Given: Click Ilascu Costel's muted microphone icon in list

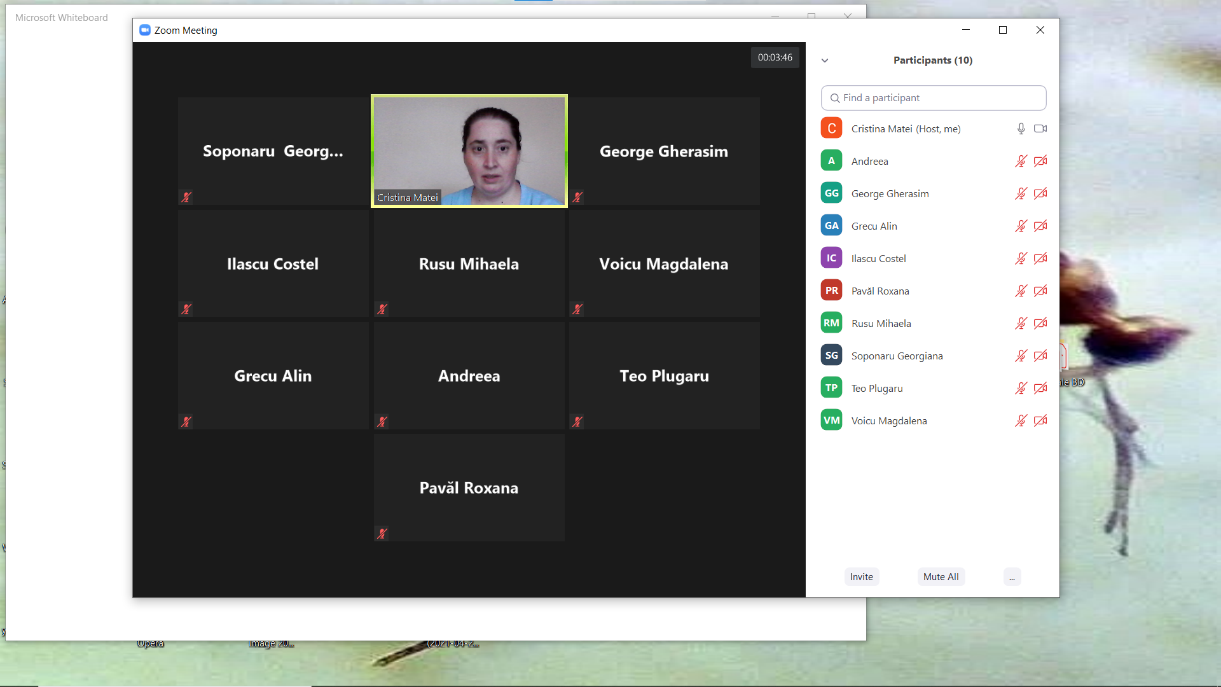Looking at the screenshot, I should [1021, 258].
